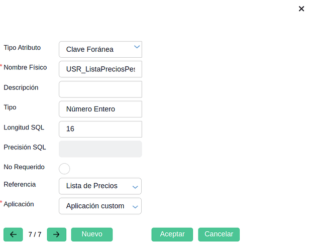Click the Tipo Atributo label
The width and height of the screenshot is (311, 251).
[22, 48]
